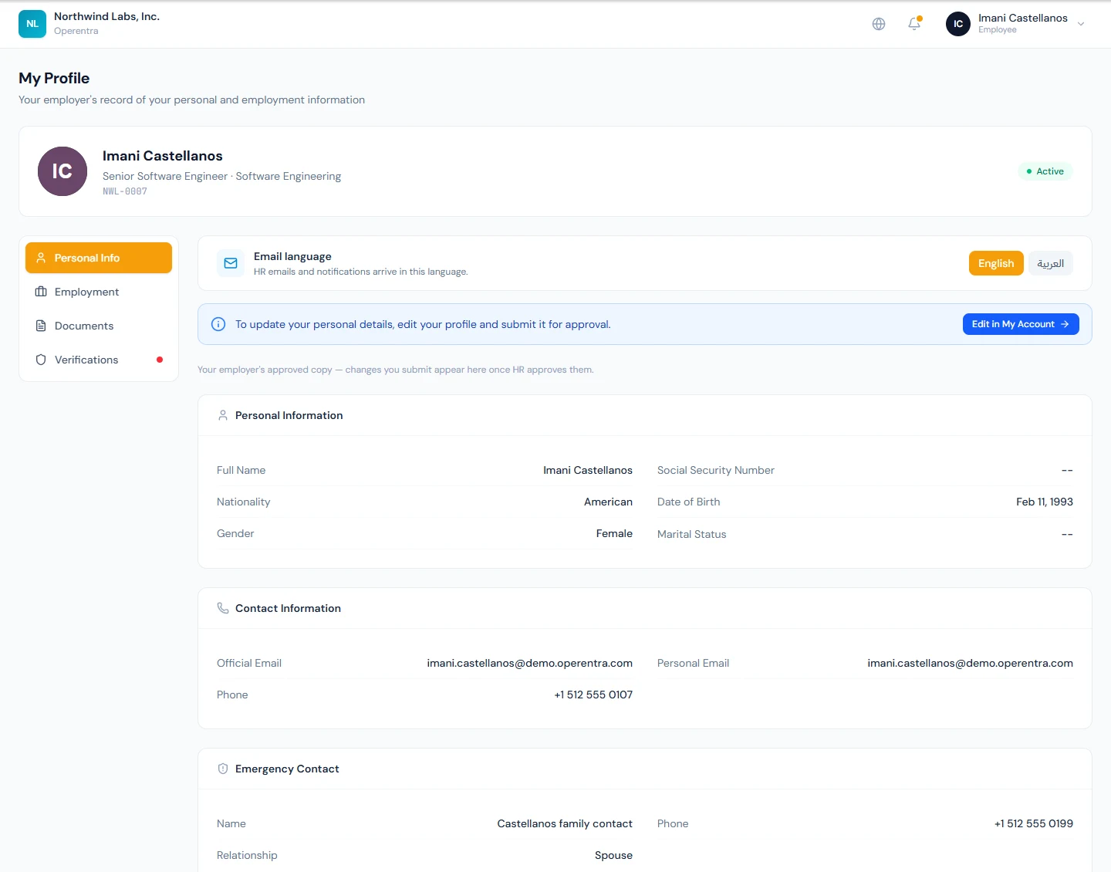The width and height of the screenshot is (1111, 872).
Task: Click the Active status badge
Action: pos(1045,171)
